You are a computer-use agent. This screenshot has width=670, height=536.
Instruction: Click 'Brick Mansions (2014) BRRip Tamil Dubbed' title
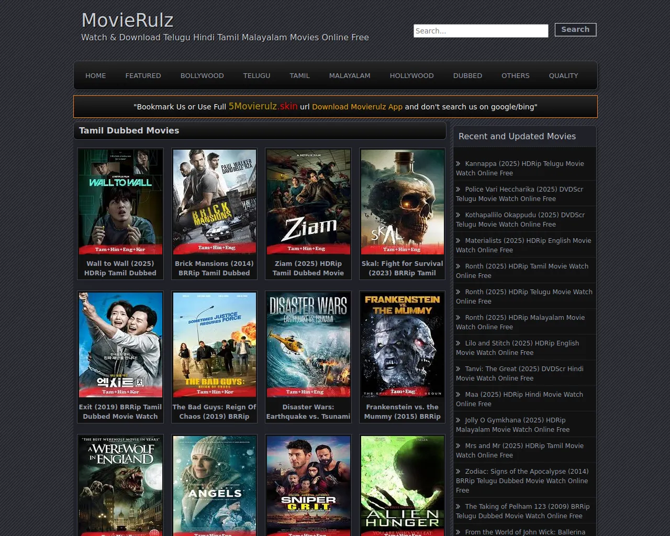tap(214, 268)
